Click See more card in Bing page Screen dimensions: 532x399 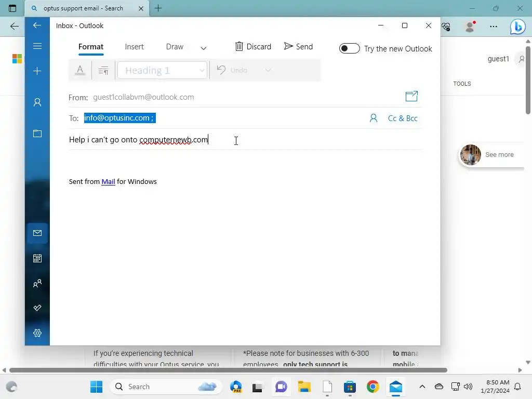pyautogui.click(x=491, y=155)
